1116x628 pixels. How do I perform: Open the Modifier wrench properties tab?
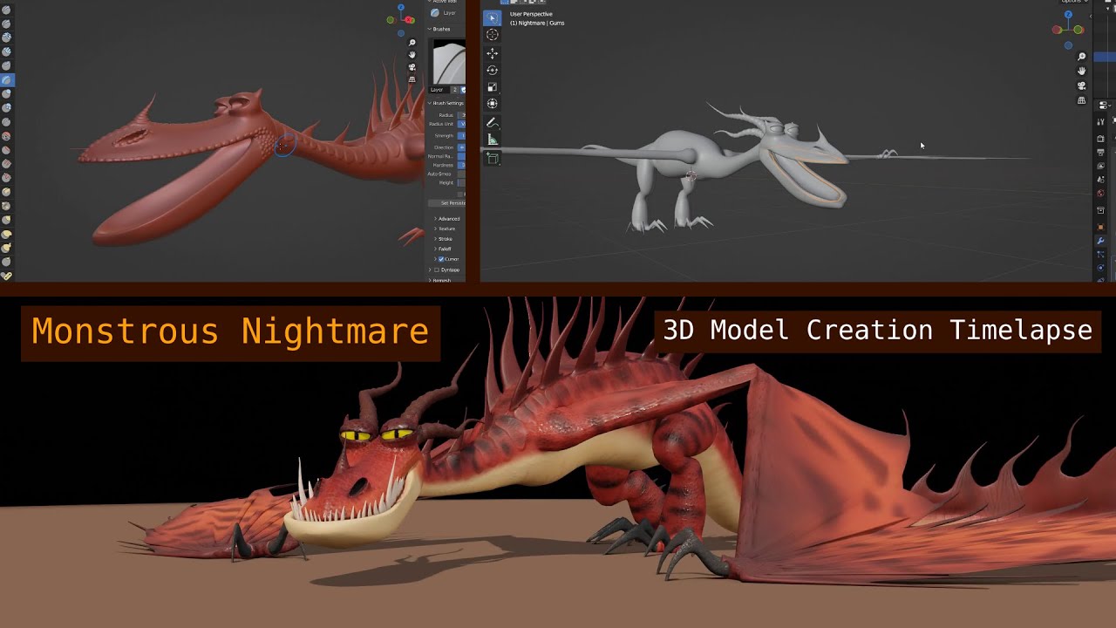tap(1100, 241)
